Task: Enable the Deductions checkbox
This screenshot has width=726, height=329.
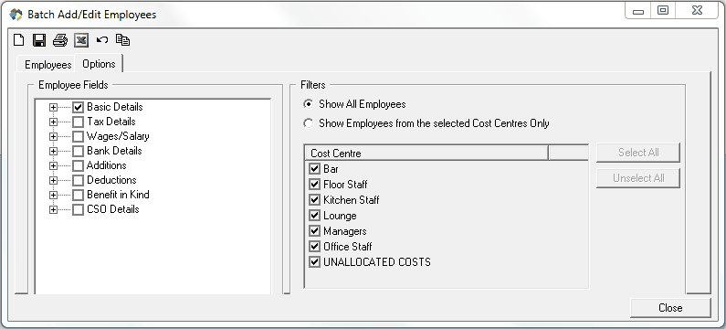Action: (x=78, y=180)
